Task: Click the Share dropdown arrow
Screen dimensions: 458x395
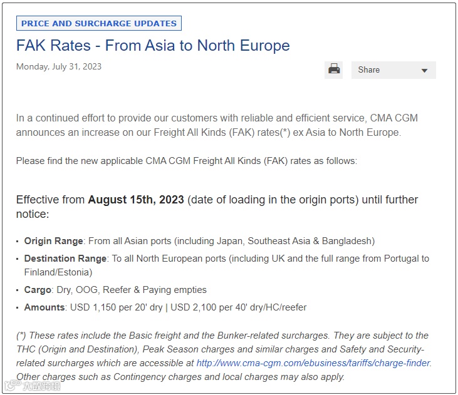Action: click(x=424, y=70)
